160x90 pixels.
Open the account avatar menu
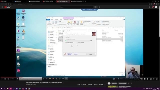click(156, 7)
